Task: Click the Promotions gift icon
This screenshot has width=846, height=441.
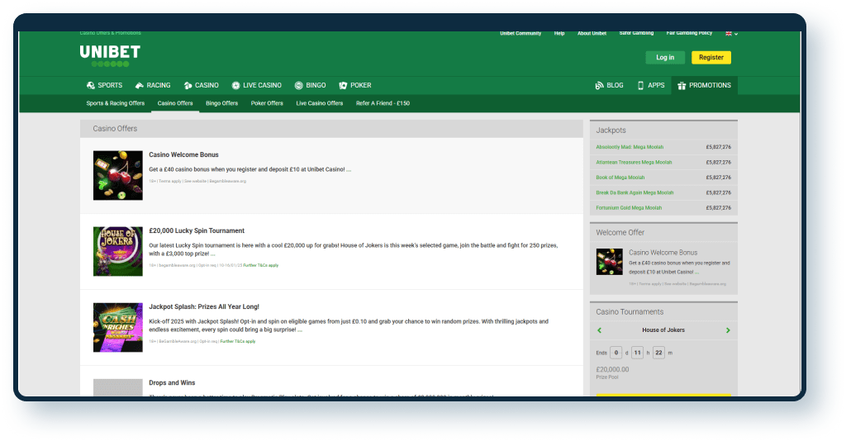Action: click(x=682, y=85)
